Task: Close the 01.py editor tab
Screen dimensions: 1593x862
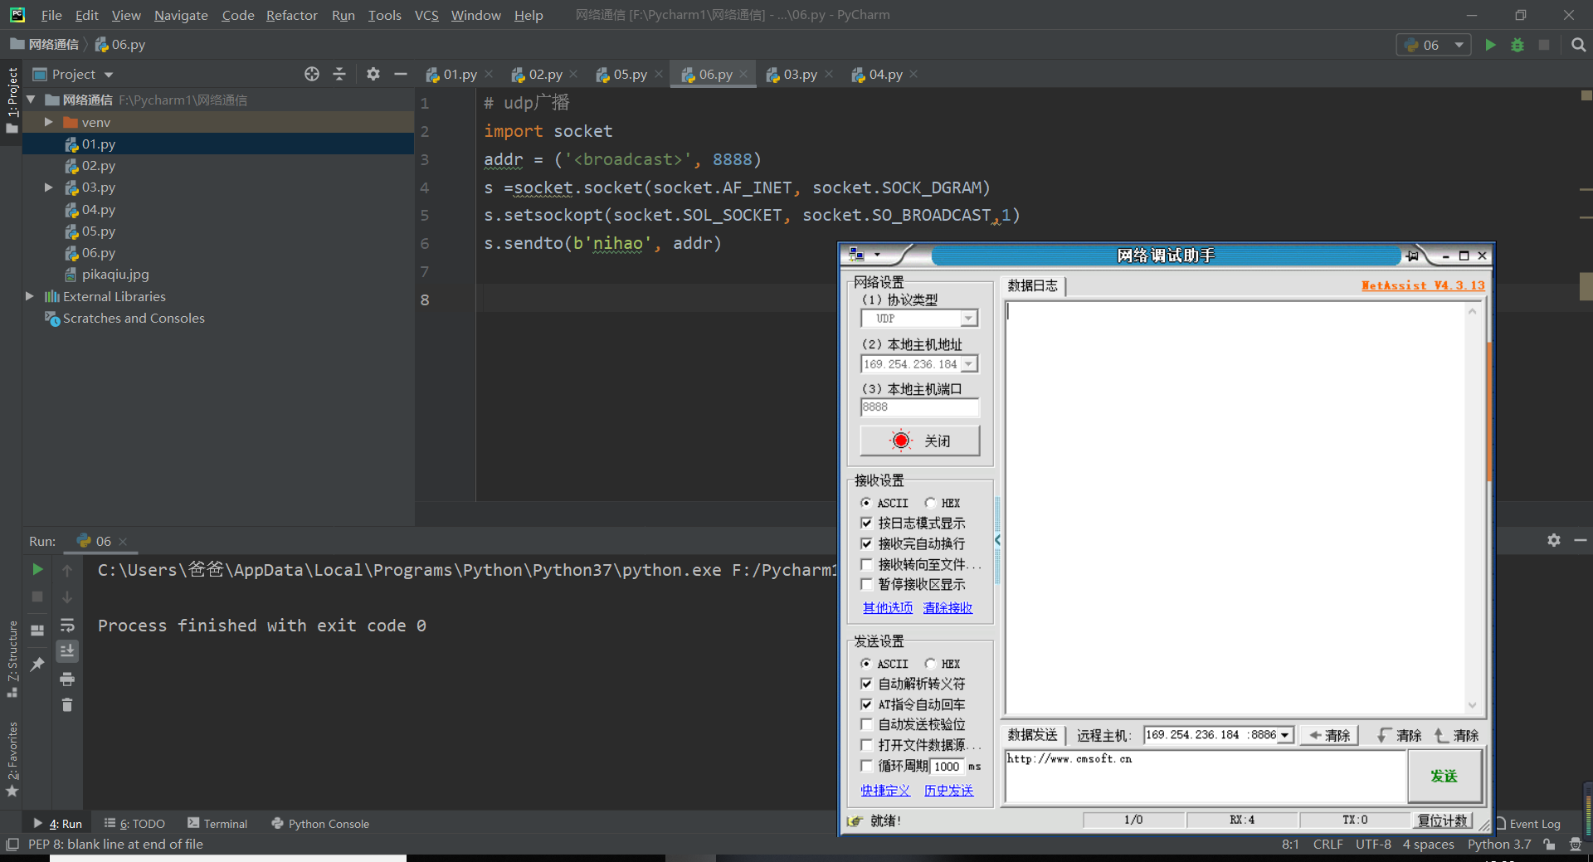Action: [489, 74]
